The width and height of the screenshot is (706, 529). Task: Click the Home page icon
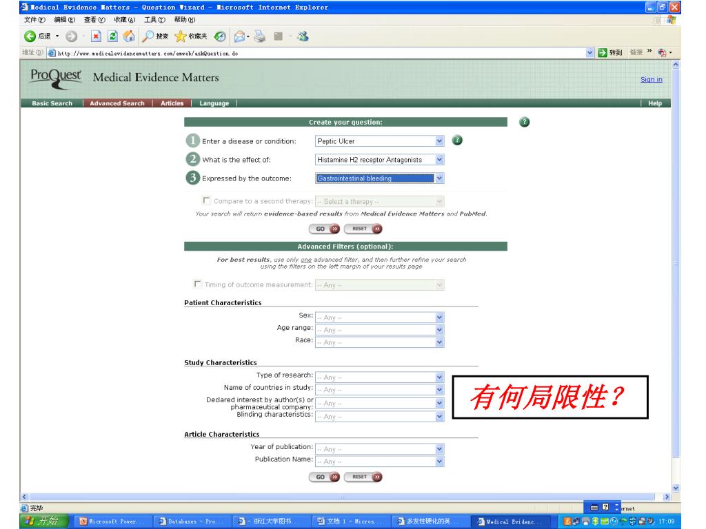[129, 36]
